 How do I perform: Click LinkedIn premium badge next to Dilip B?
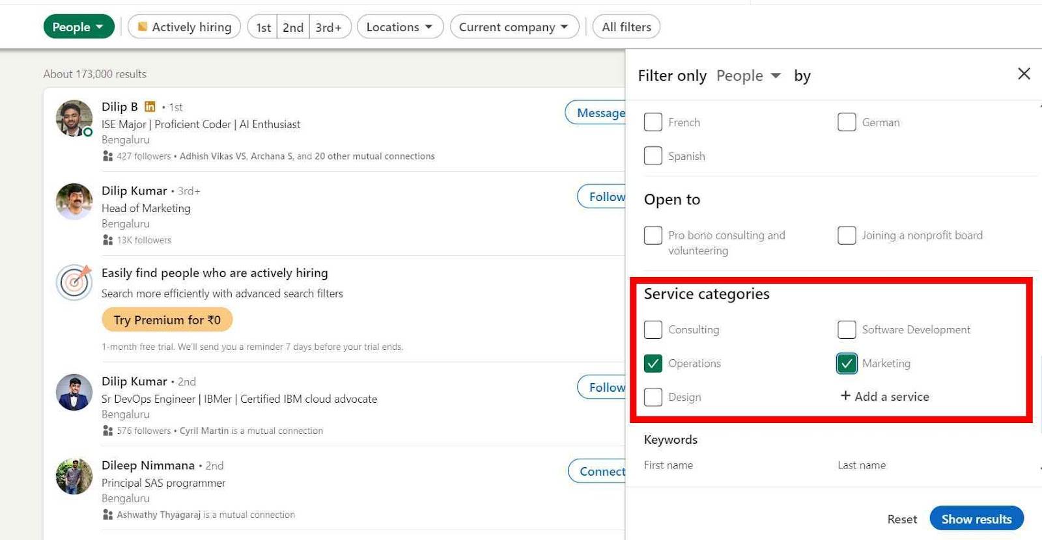[150, 107]
